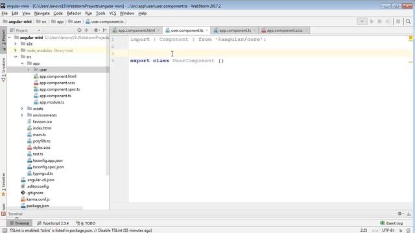Expand the user folder
Viewport: 415px width, 233px height.
(x=29, y=70)
